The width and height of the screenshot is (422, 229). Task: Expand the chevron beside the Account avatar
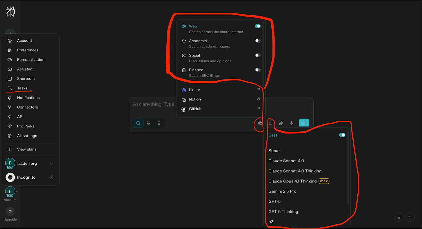17,191
